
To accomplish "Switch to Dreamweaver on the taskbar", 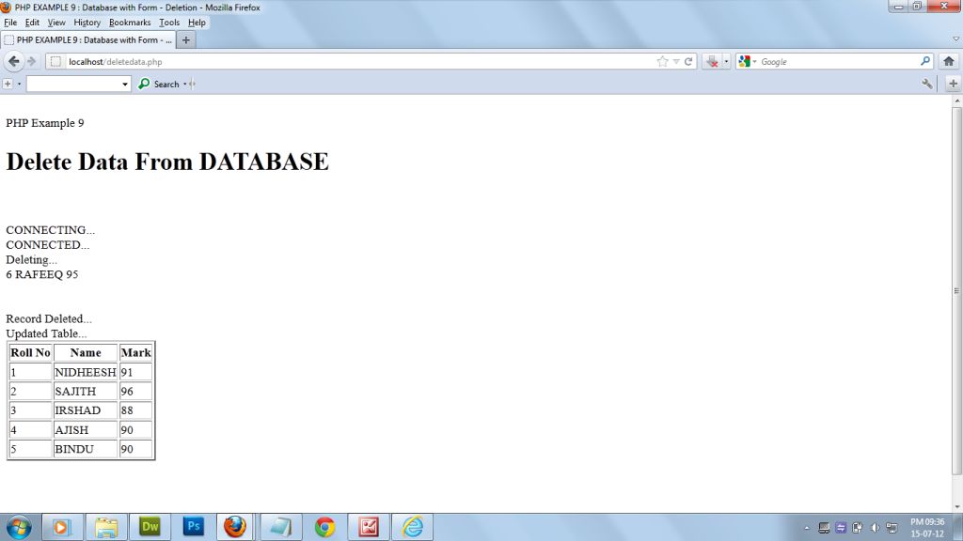I will pos(150,527).
